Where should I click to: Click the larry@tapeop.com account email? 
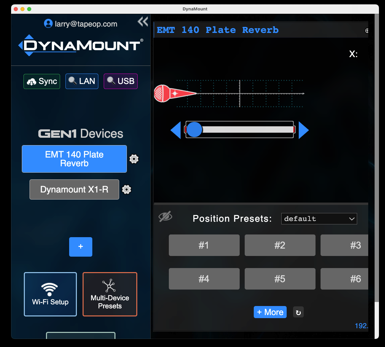click(86, 24)
